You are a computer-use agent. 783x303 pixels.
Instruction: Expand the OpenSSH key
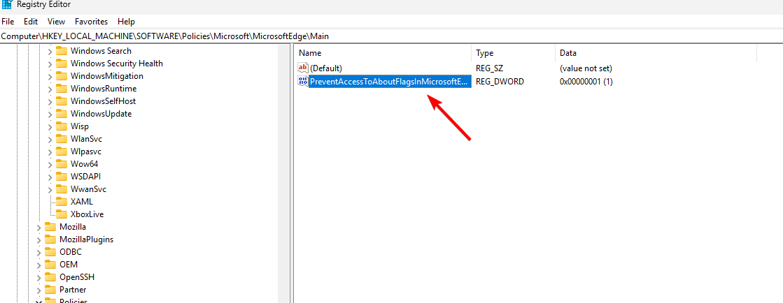(38, 277)
